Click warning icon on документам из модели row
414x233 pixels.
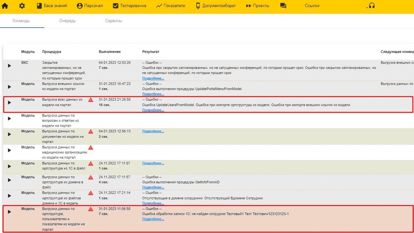pos(91,131)
